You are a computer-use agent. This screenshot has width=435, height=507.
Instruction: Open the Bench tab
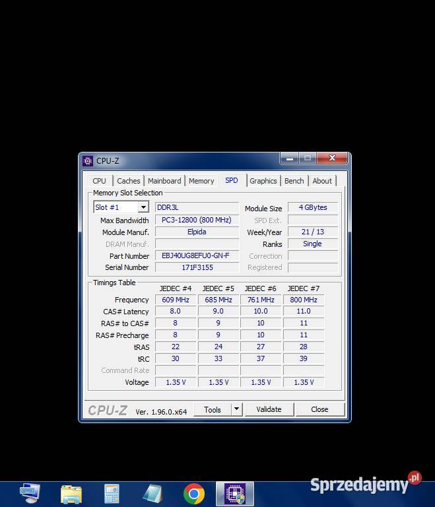pyautogui.click(x=294, y=181)
